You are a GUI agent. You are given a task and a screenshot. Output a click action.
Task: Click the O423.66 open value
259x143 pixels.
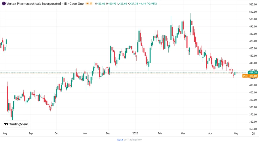100,3
